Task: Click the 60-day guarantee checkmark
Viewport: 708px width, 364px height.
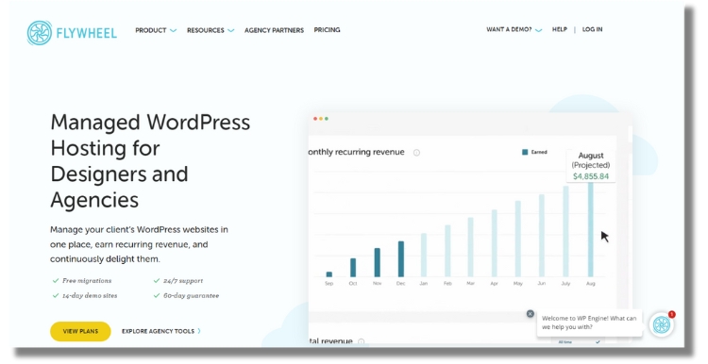Action: 157,295
